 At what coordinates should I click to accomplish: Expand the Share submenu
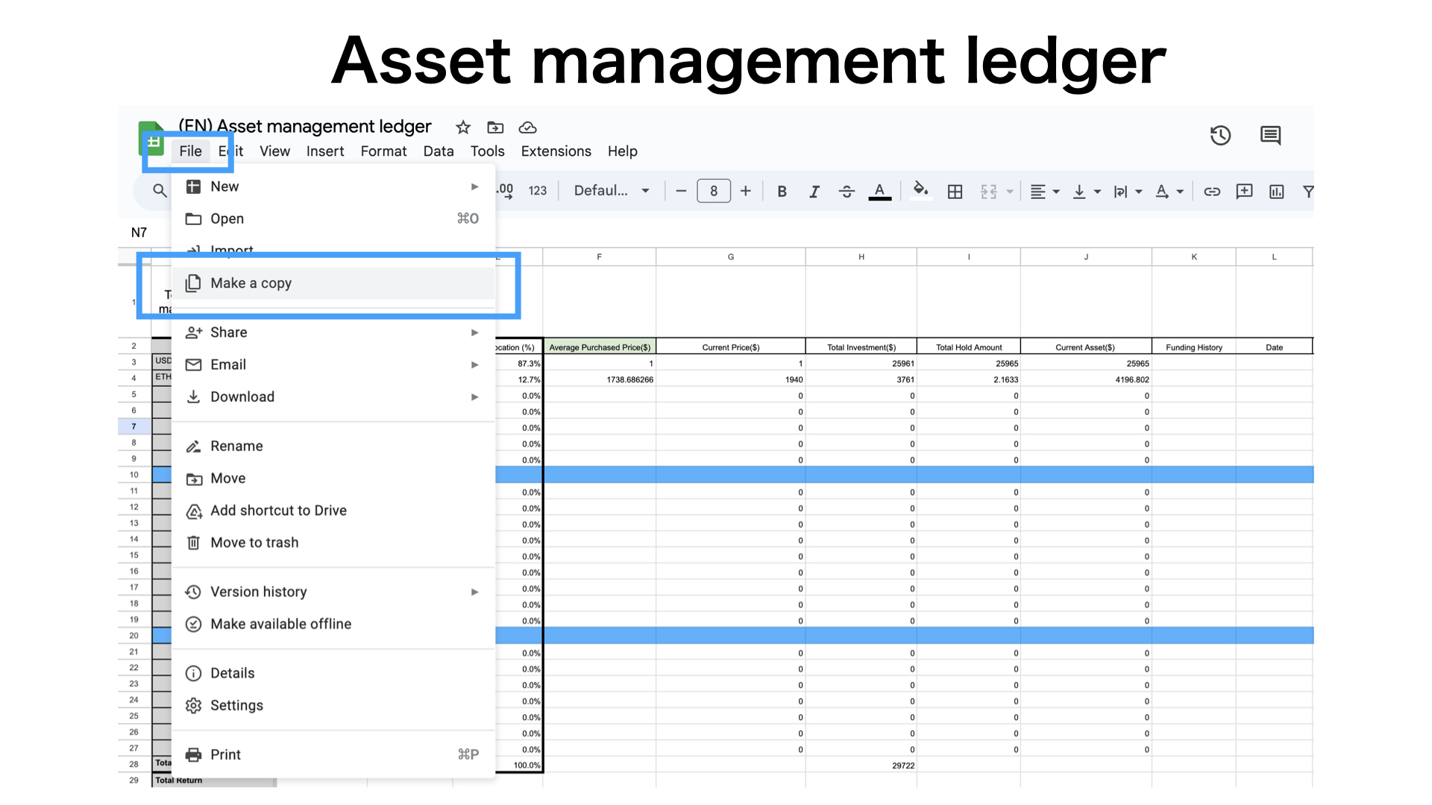(333, 332)
